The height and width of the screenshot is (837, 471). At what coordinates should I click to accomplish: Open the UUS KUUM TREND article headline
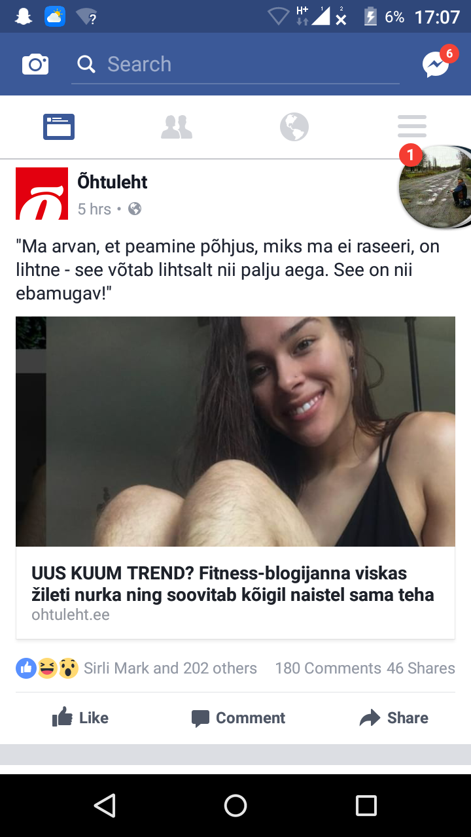pyautogui.click(x=233, y=584)
